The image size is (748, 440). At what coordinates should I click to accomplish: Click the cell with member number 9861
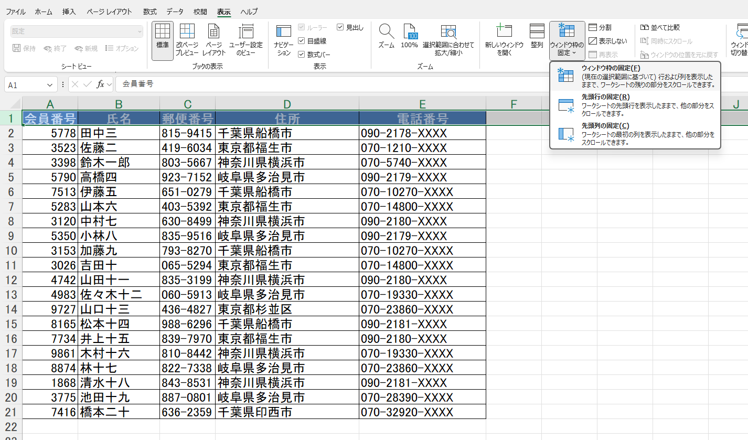(x=50, y=353)
